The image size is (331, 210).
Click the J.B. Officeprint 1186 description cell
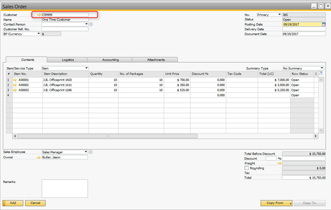66,90
